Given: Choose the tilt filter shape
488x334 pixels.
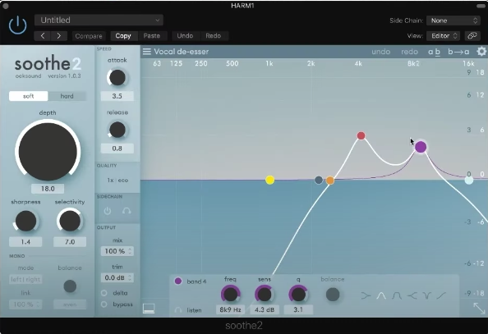Looking at the screenshot, I should coord(441,295).
